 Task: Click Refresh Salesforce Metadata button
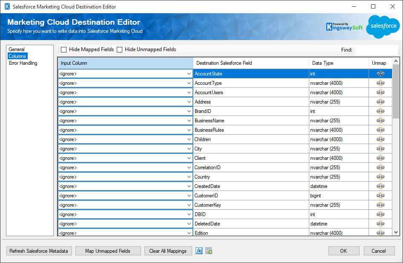(x=39, y=251)
